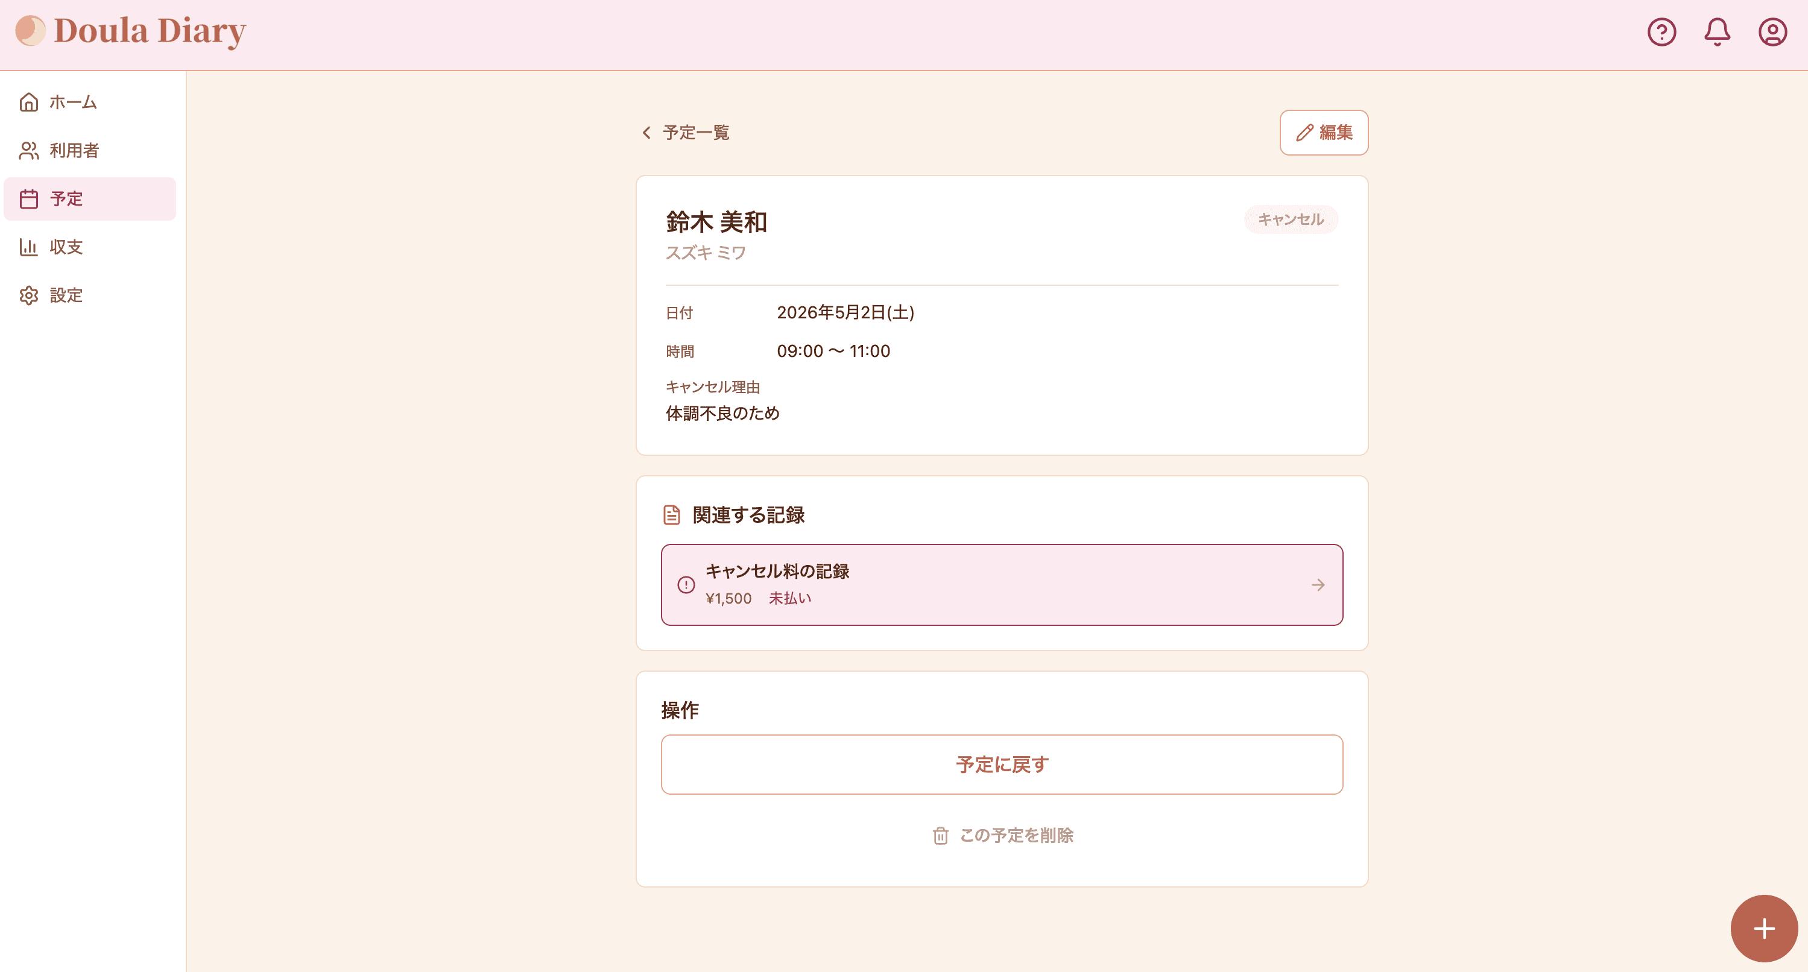Click the time 09:00 〜 11:00
Screen dimensions: 1808x972
833,351
